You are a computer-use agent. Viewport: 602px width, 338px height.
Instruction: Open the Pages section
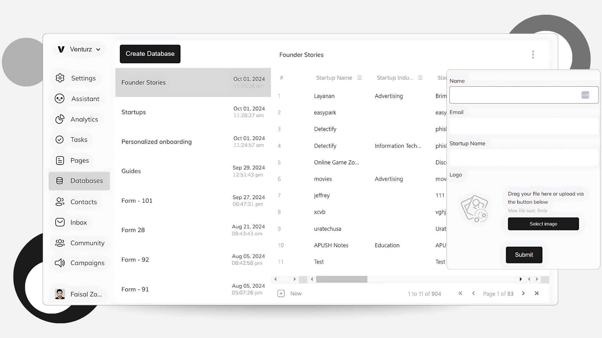click(x=80, y=160)
